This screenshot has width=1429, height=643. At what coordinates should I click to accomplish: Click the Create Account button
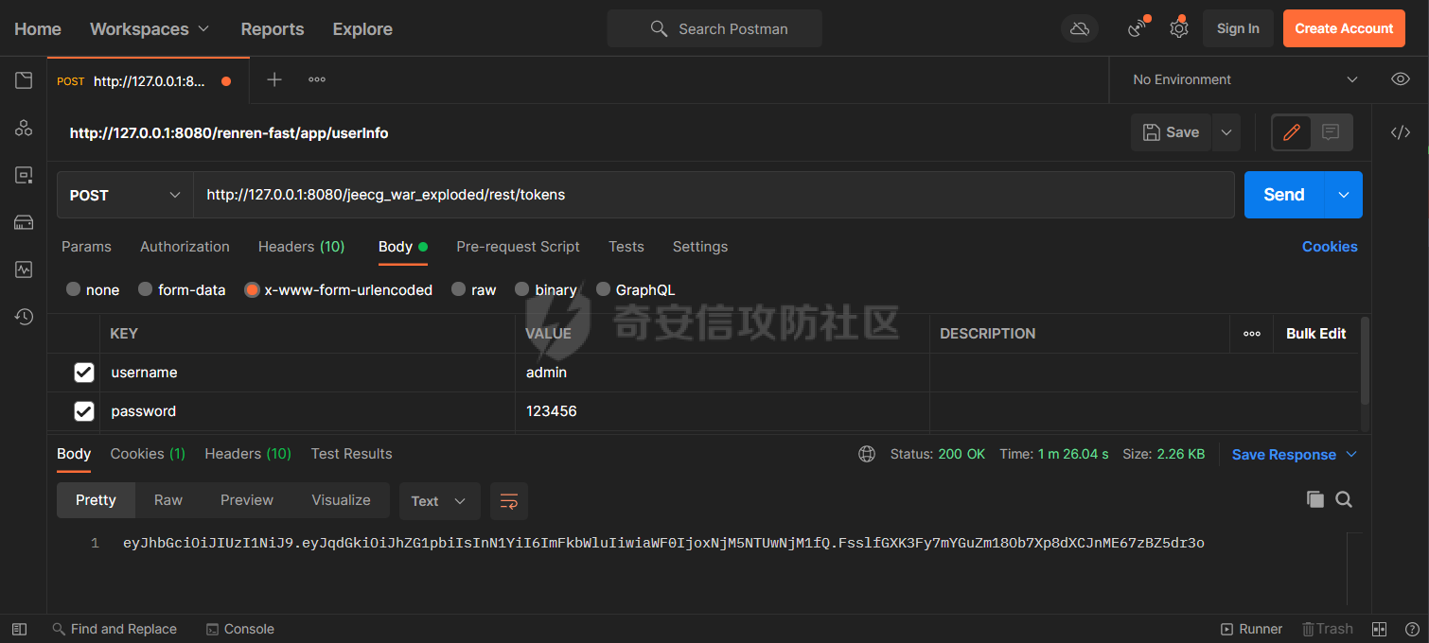tap(1344, 28)
